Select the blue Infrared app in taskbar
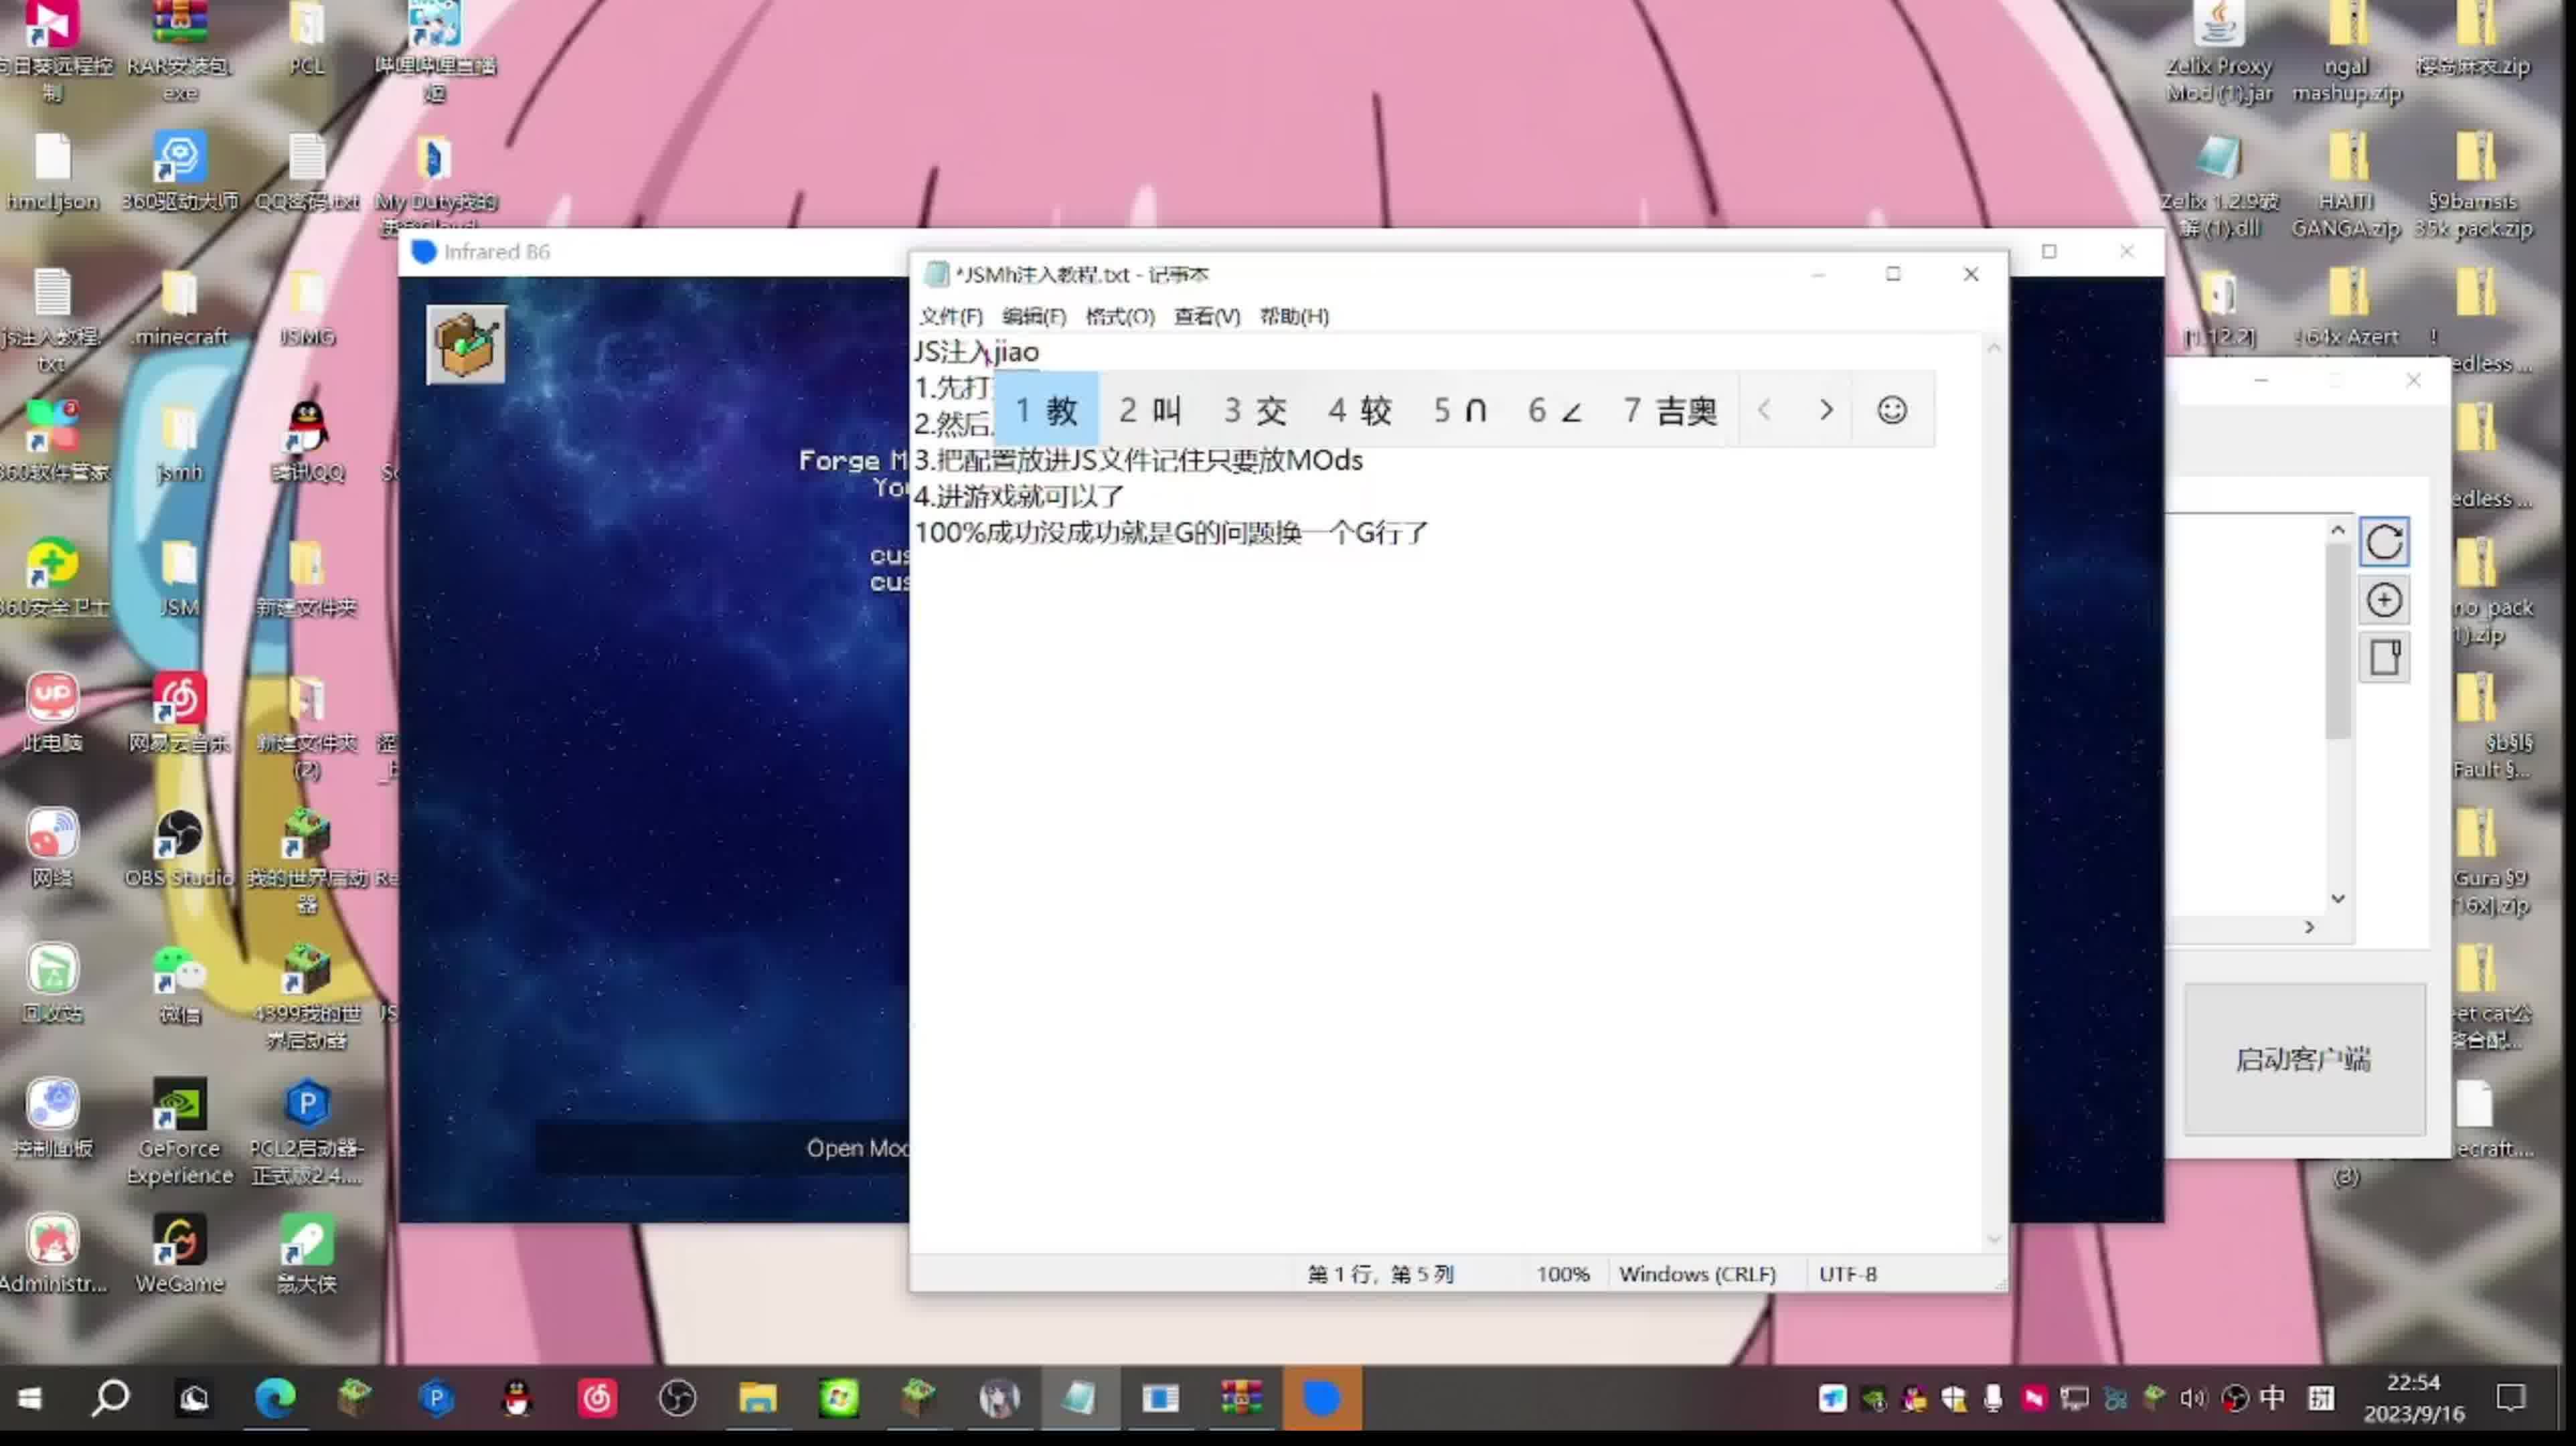This screenshot has width=2576, height=1446. 1321,1398
